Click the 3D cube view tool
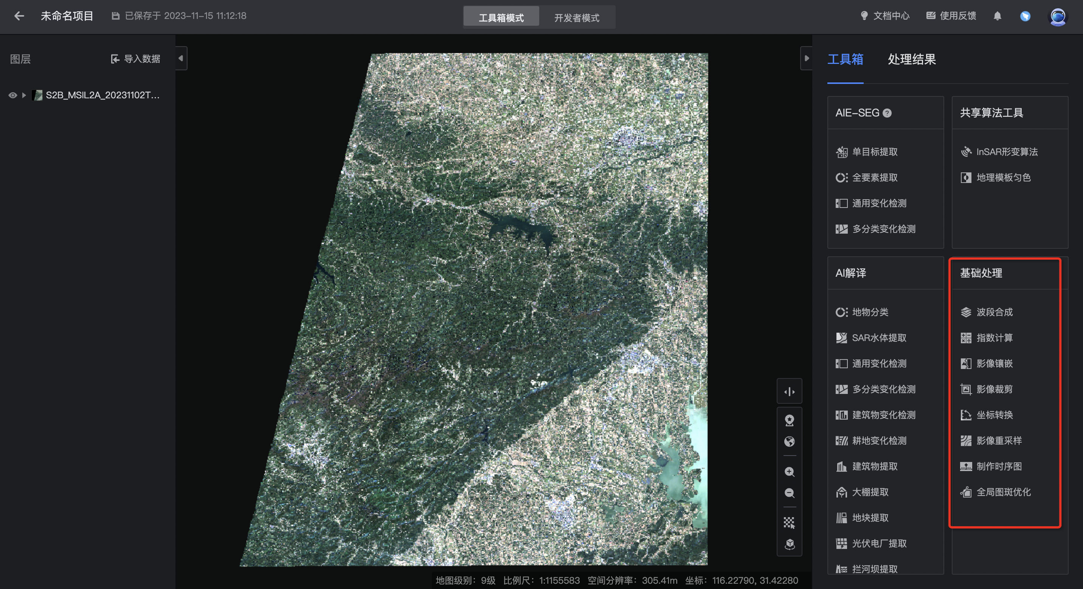 pos(789,544)
